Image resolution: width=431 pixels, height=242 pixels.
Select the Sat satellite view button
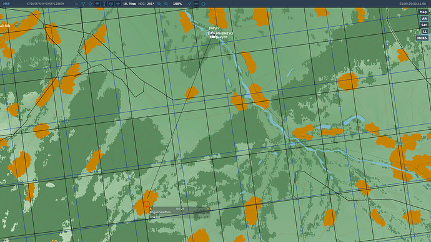pos(424,25)
